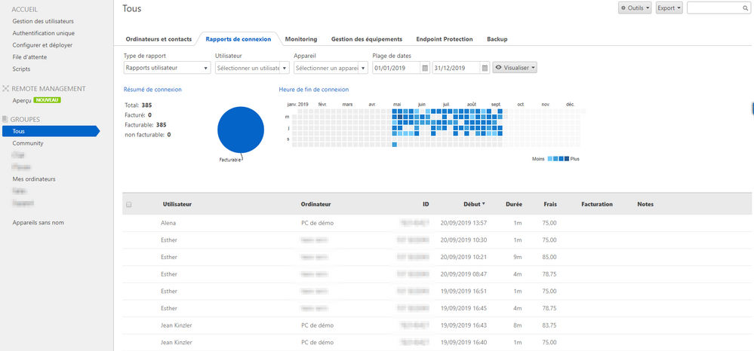Image resolution: width=754 pixels, height=351 pixels.
Task: Switch to the Endpoint Protection tab
Action: click(x=445, y=39)
